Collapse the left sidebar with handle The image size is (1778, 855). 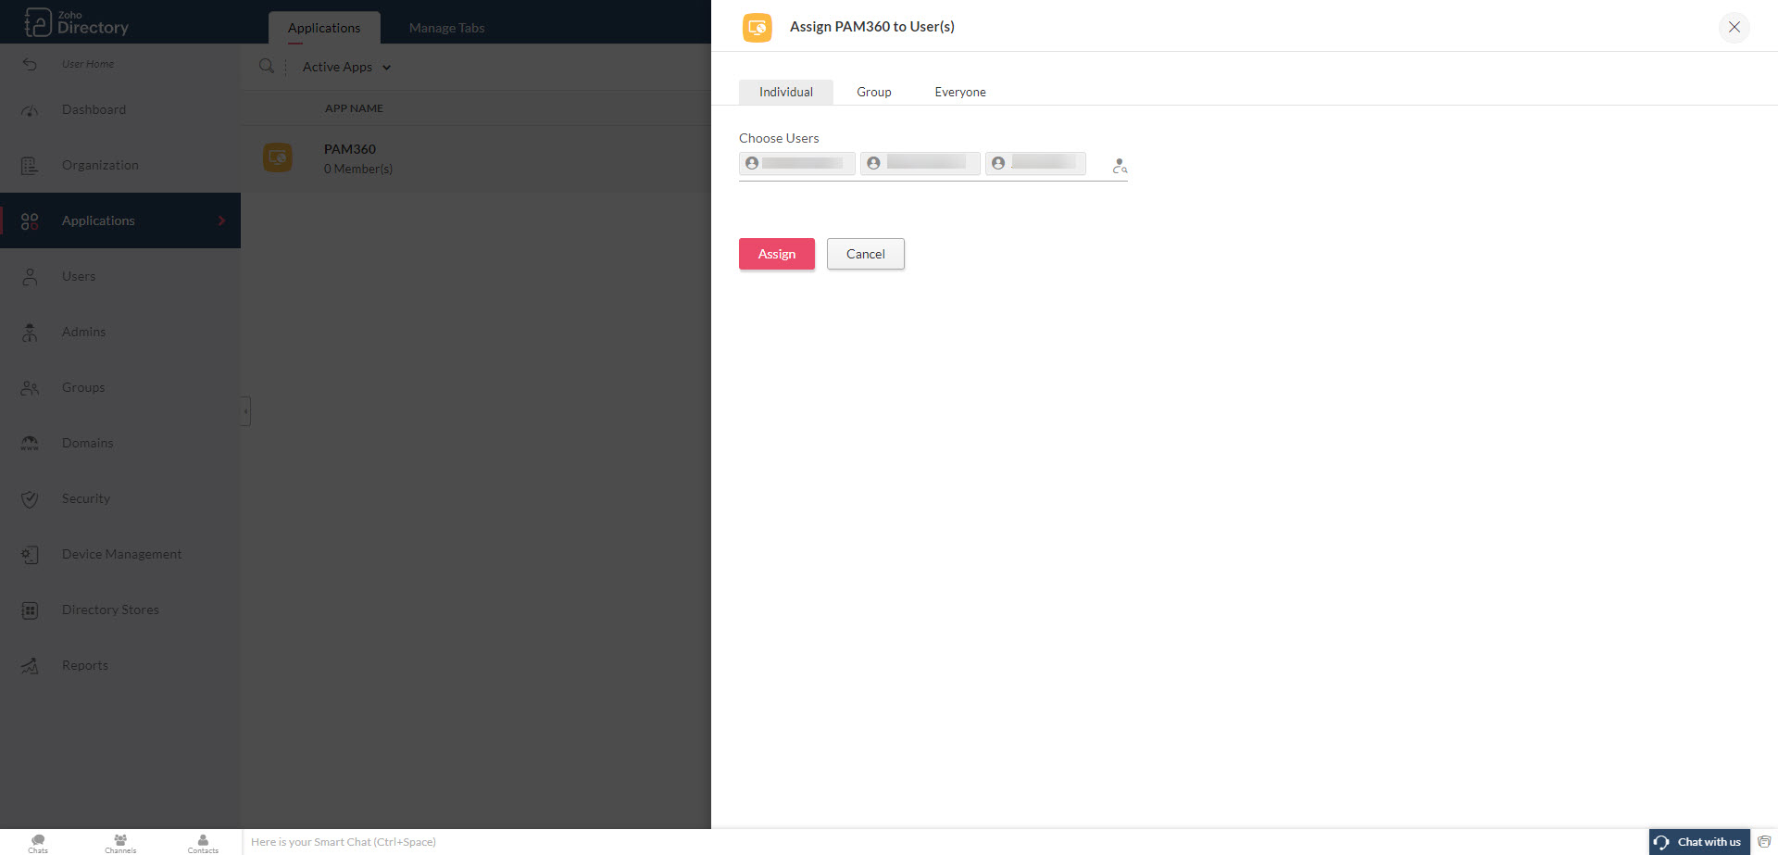(x=245, y=411)
